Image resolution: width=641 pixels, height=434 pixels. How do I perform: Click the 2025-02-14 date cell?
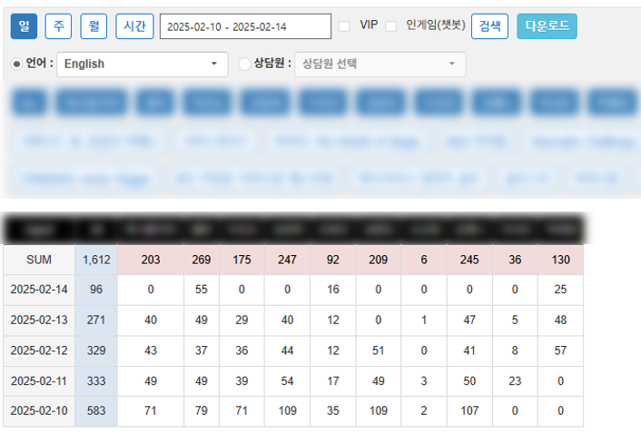click(x=39, y=291)
